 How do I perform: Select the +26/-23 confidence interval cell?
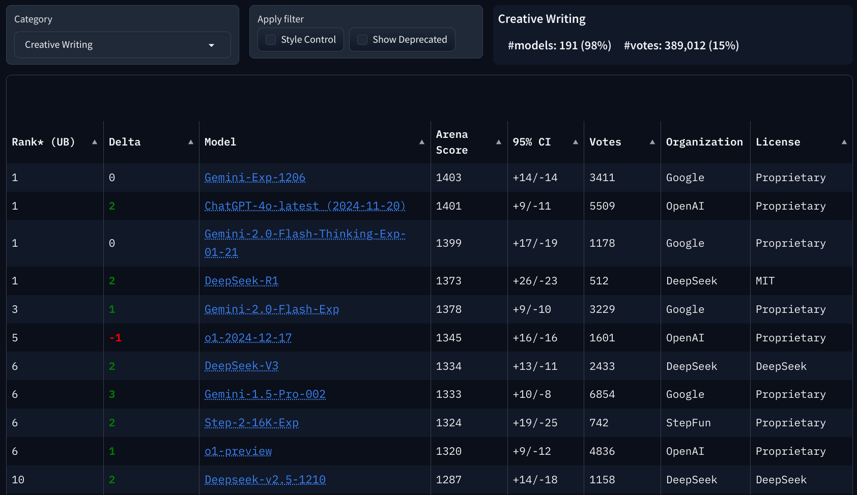pos(546,281)
